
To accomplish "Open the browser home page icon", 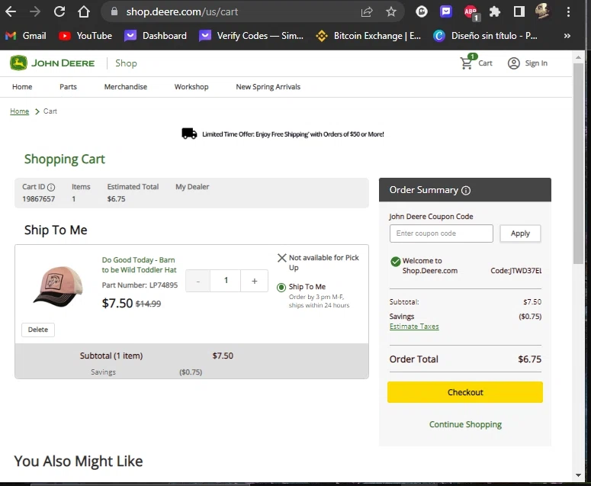I will click(x=84, y=11).
